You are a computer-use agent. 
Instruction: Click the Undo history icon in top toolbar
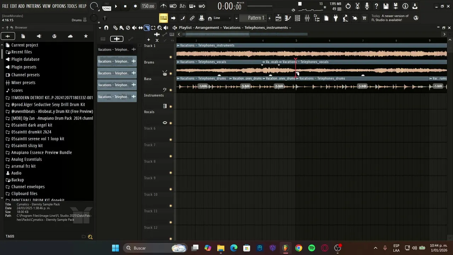(348, 6)
